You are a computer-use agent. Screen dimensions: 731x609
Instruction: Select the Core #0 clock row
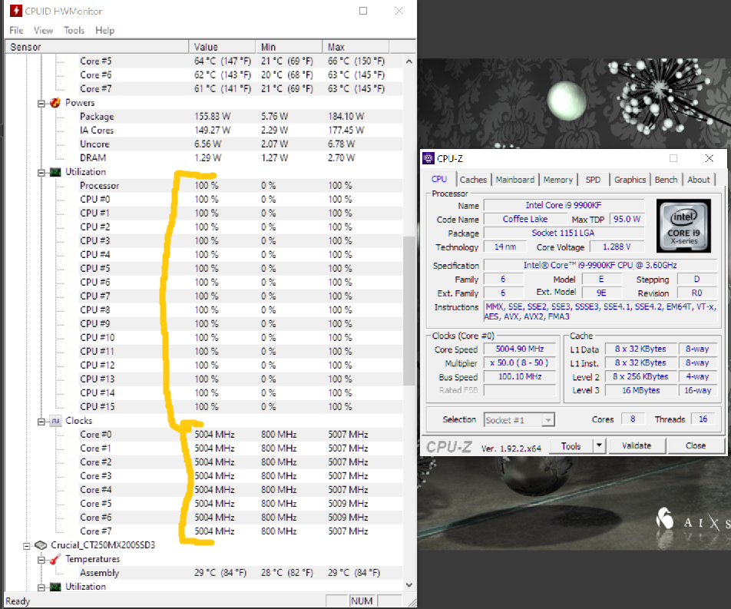pyautogui.click(x=240, y=435)
